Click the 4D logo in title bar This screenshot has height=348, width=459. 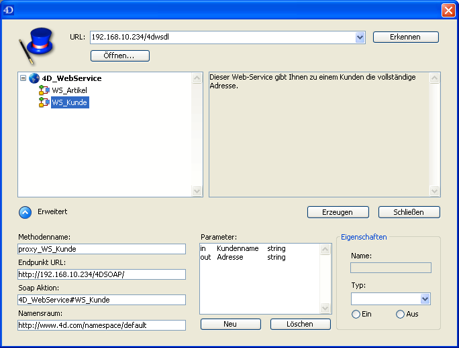pos(9,10)
